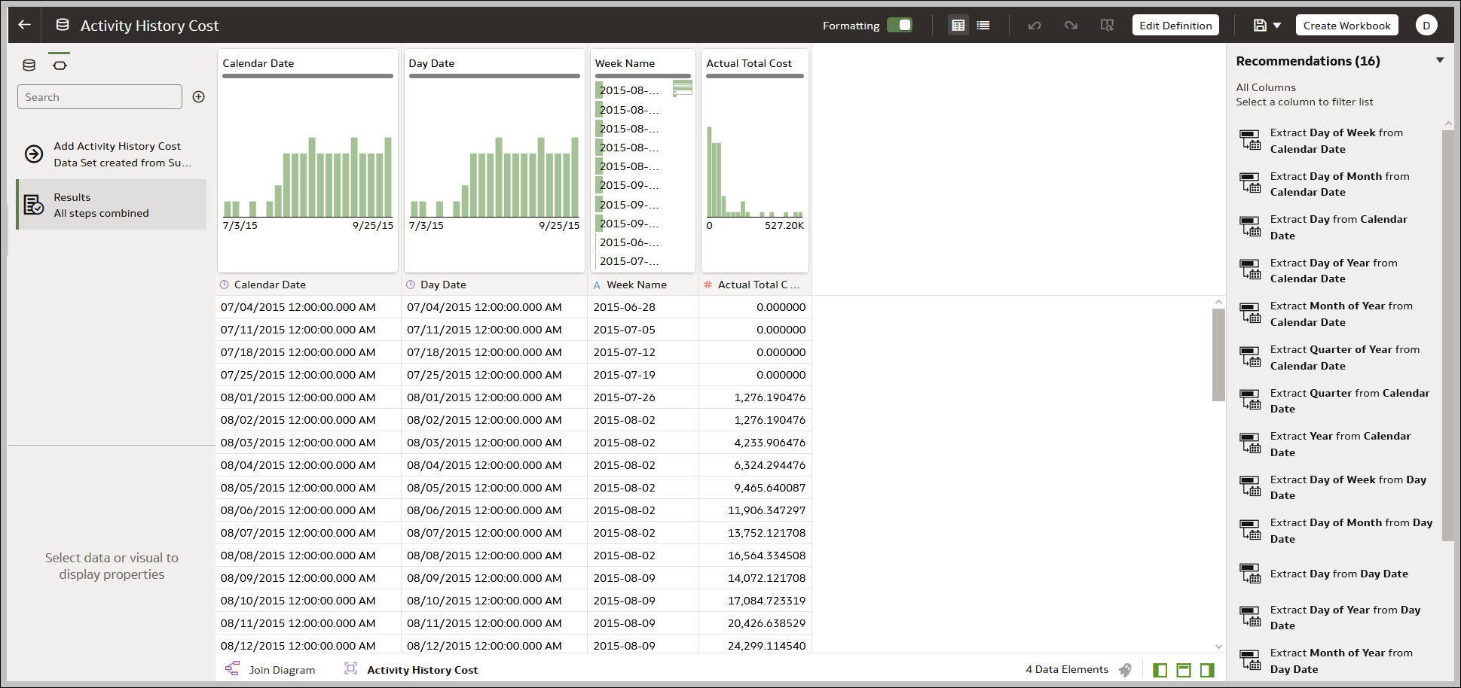This screenshot has height=688, width=1461.
Task: Click the Save icon
Action: tap(1260, 25)
